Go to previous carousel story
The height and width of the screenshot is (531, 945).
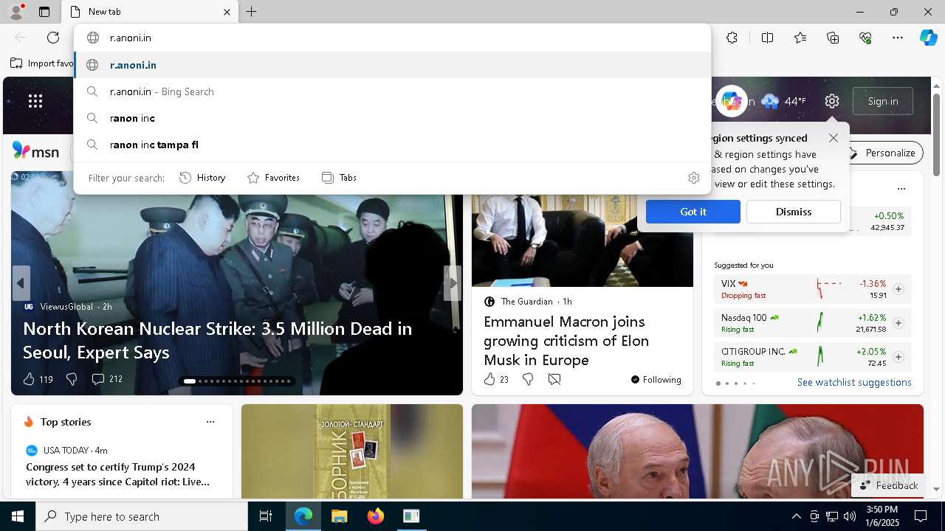coord(21,283)
